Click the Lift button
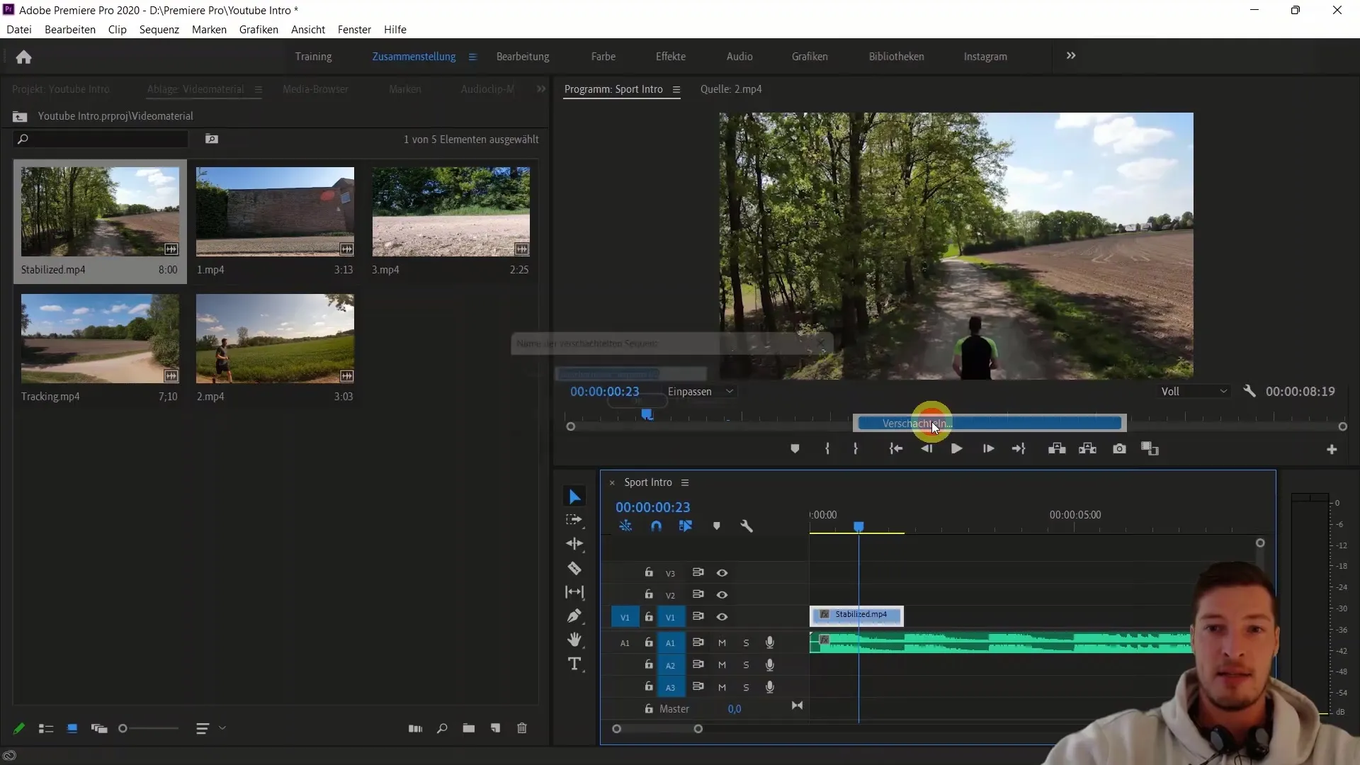The height and width of the screenshot is (765, 1360). click(x=1057, y=449)
